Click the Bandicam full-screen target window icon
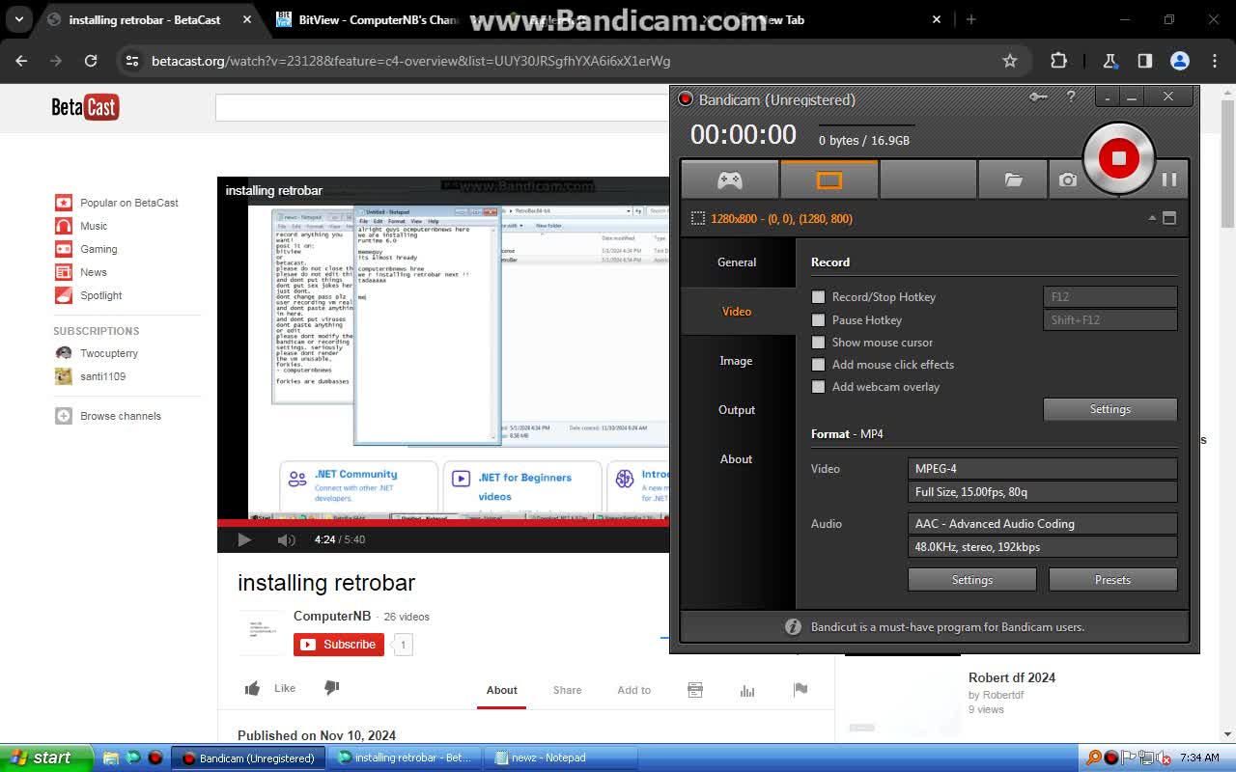This screenshot has width=1236, height=772. click(1169, 218)
